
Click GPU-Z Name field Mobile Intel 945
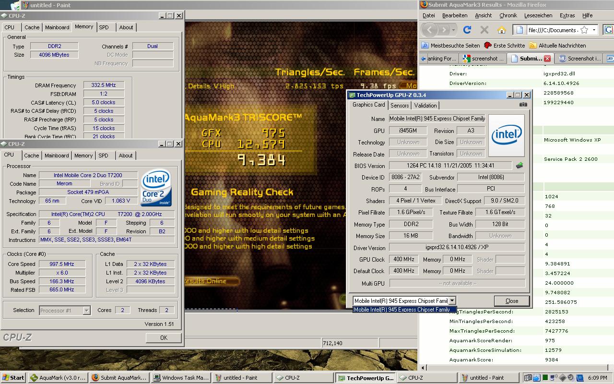point(437,119)
